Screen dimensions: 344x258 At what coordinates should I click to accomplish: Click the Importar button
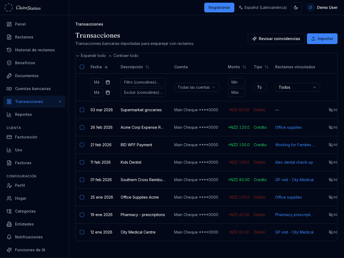coord(322,39)
